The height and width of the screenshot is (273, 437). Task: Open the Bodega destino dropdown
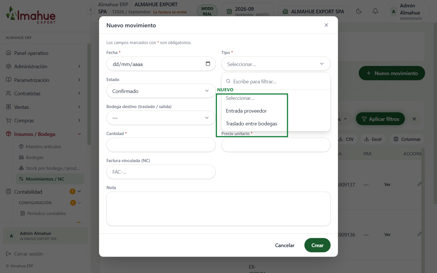point(161,118)
